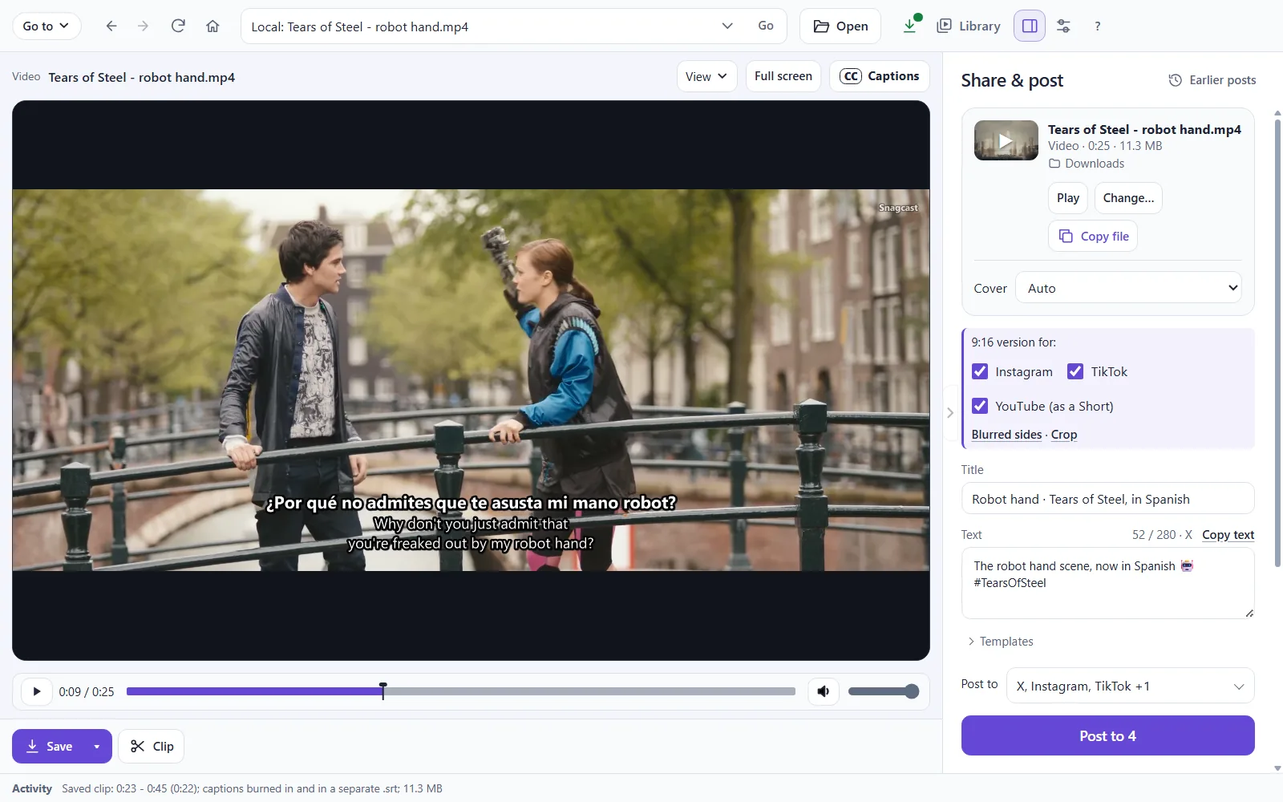Open the Save options dropdown arrow
This screenshot has width=1283, height=802.
tap(97, 747)
